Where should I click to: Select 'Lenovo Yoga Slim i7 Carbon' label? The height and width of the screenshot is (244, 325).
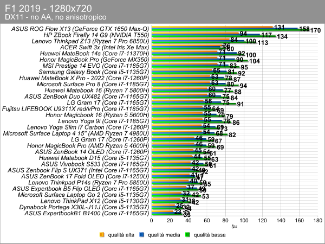(88, 127)
